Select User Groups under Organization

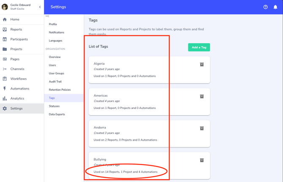[x=56, y=73]
